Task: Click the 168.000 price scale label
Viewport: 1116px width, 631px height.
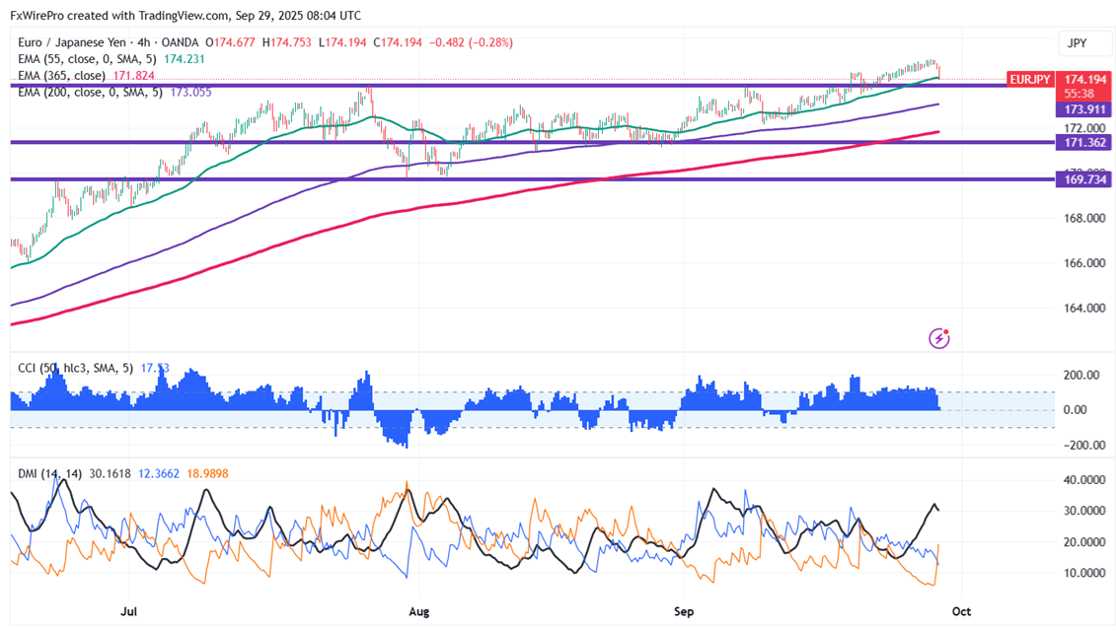Action: (x=1084, y=219)
